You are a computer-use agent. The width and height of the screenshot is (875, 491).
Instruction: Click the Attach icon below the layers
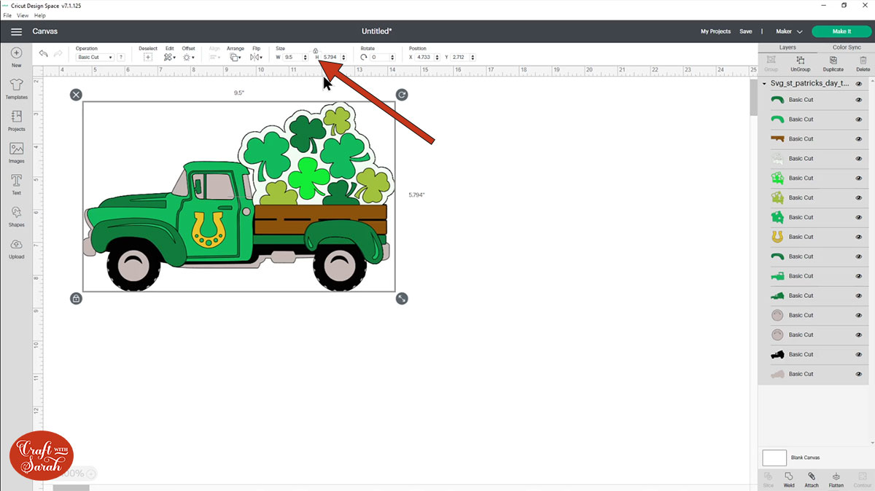pos(812,479)
